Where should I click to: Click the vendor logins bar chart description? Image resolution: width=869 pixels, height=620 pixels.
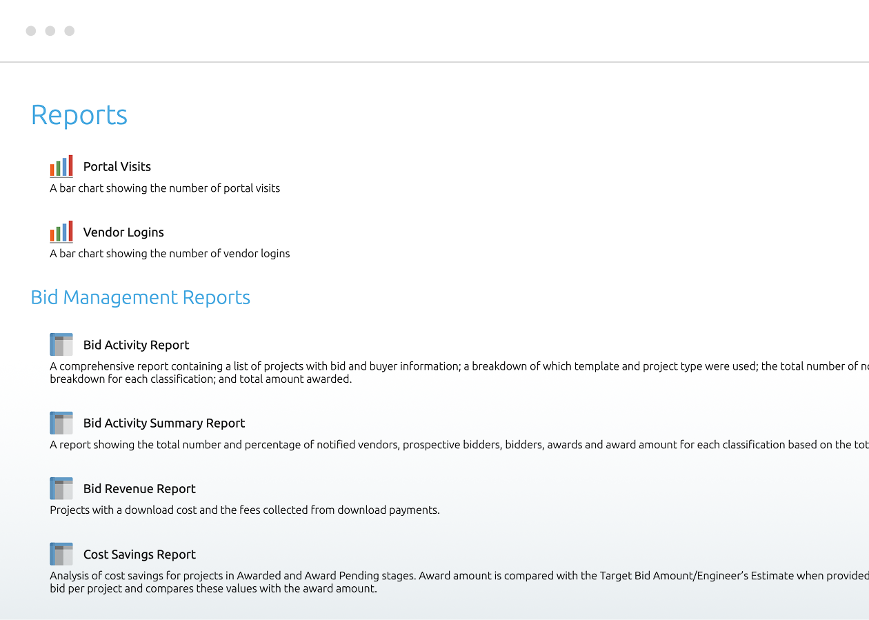pyautogui.click(x=170, y=253)
